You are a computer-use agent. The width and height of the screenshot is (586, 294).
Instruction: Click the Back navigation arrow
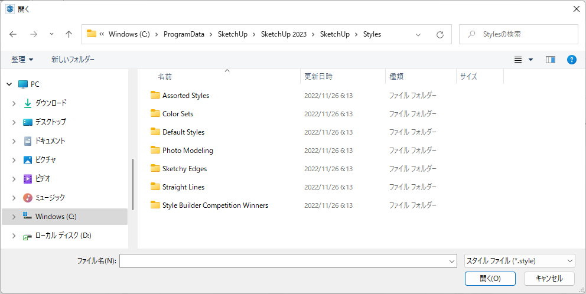[x=14, y=34]
